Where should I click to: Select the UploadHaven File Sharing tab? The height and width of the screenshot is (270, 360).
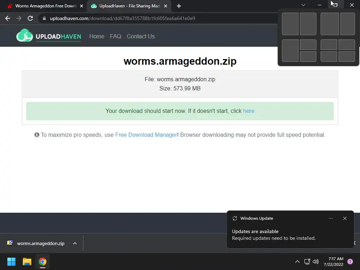click(x=129, y=6)
